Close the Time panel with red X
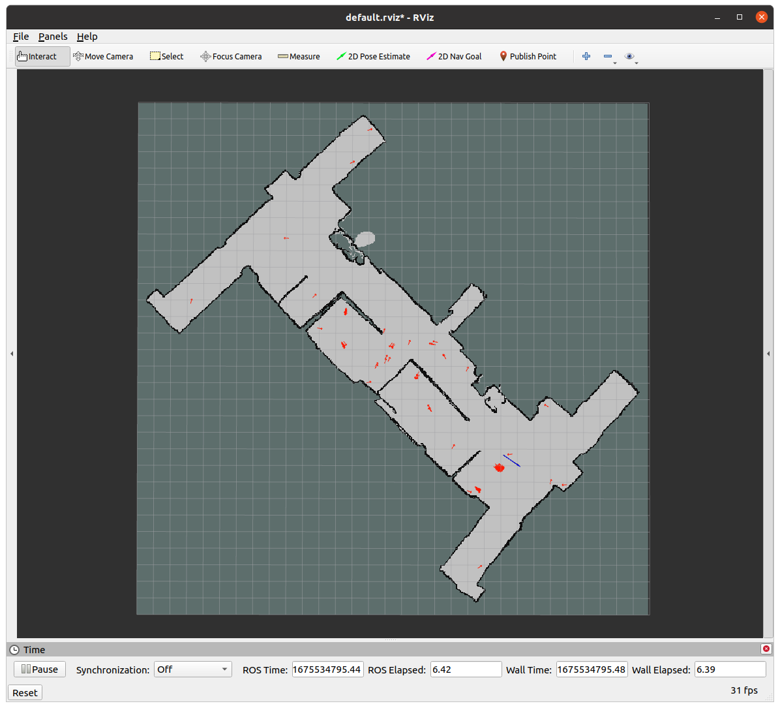 point(766,649)
